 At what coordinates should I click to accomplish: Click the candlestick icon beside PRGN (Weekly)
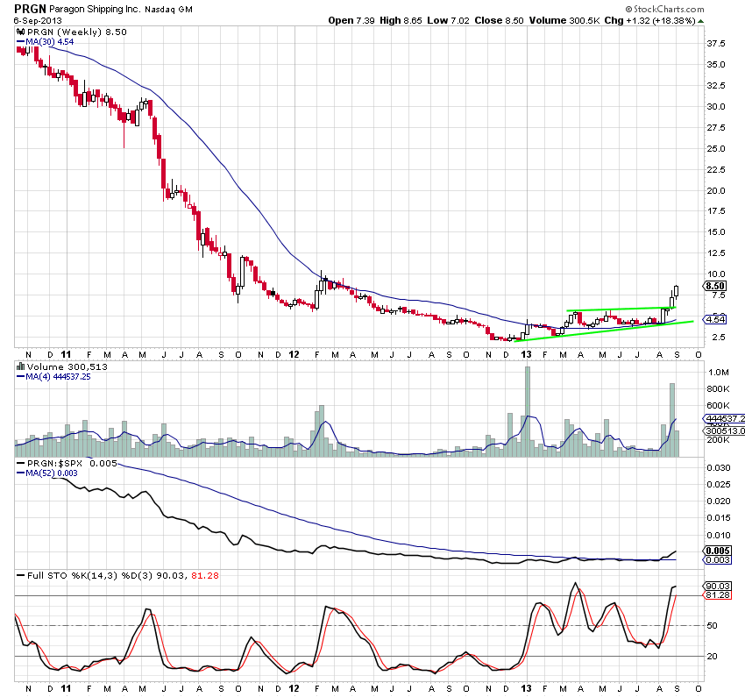tap(20, 32)
